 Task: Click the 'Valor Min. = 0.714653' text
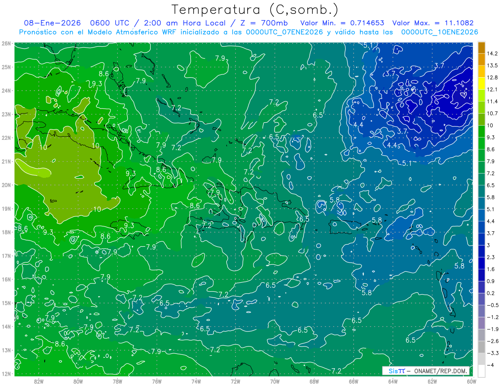[x=342, y=23]
